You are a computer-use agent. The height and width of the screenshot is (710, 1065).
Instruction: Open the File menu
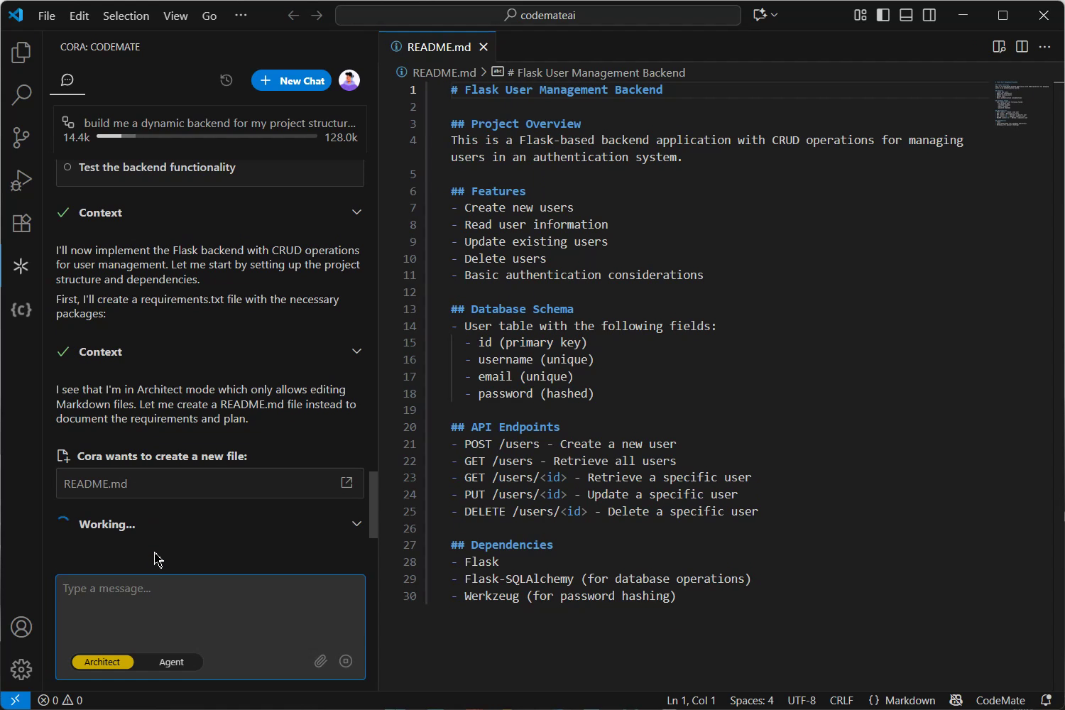(47, 16)
